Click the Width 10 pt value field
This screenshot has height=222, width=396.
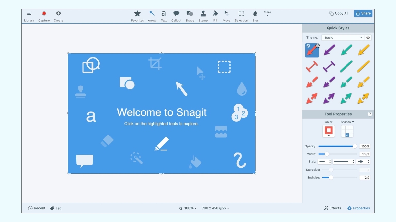click(x=365, y=154)
